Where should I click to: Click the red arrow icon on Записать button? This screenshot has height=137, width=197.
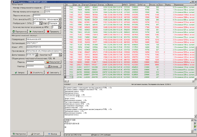48,72
